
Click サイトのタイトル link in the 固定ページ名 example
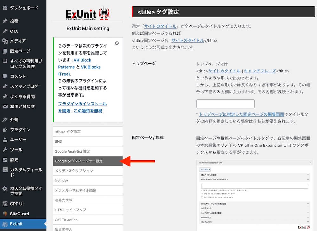point(188,41)
